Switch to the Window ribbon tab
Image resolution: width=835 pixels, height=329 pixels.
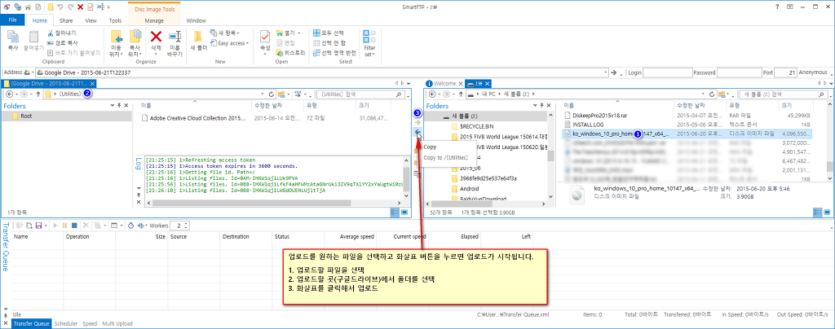pyautogui.click(x=196, y=20)
